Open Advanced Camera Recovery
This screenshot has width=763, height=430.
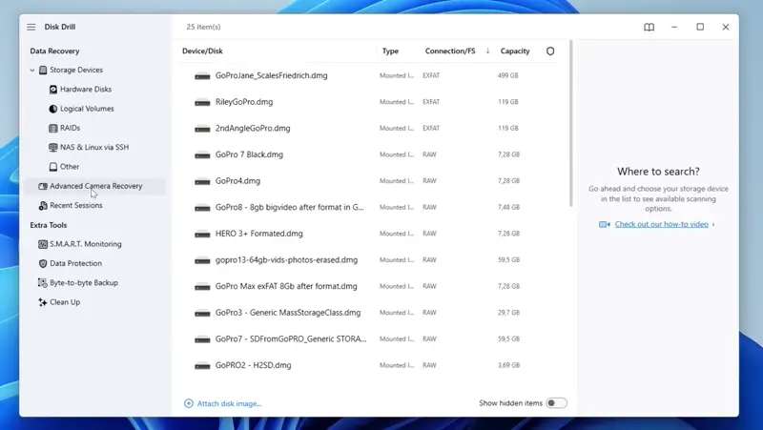point(95,186)
